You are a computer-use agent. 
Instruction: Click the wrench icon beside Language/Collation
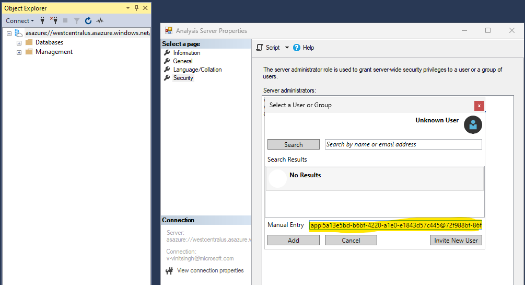pos(167,70)
